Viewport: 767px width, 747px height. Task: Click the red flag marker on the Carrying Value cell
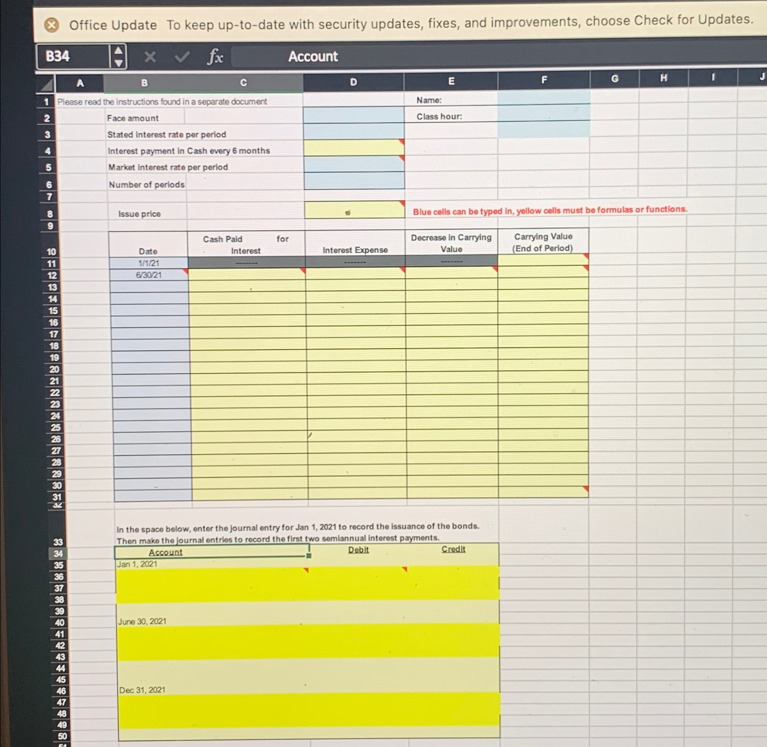(586, 256)
